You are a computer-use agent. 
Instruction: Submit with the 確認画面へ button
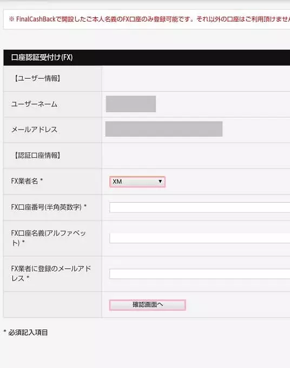tap(148, 305)
